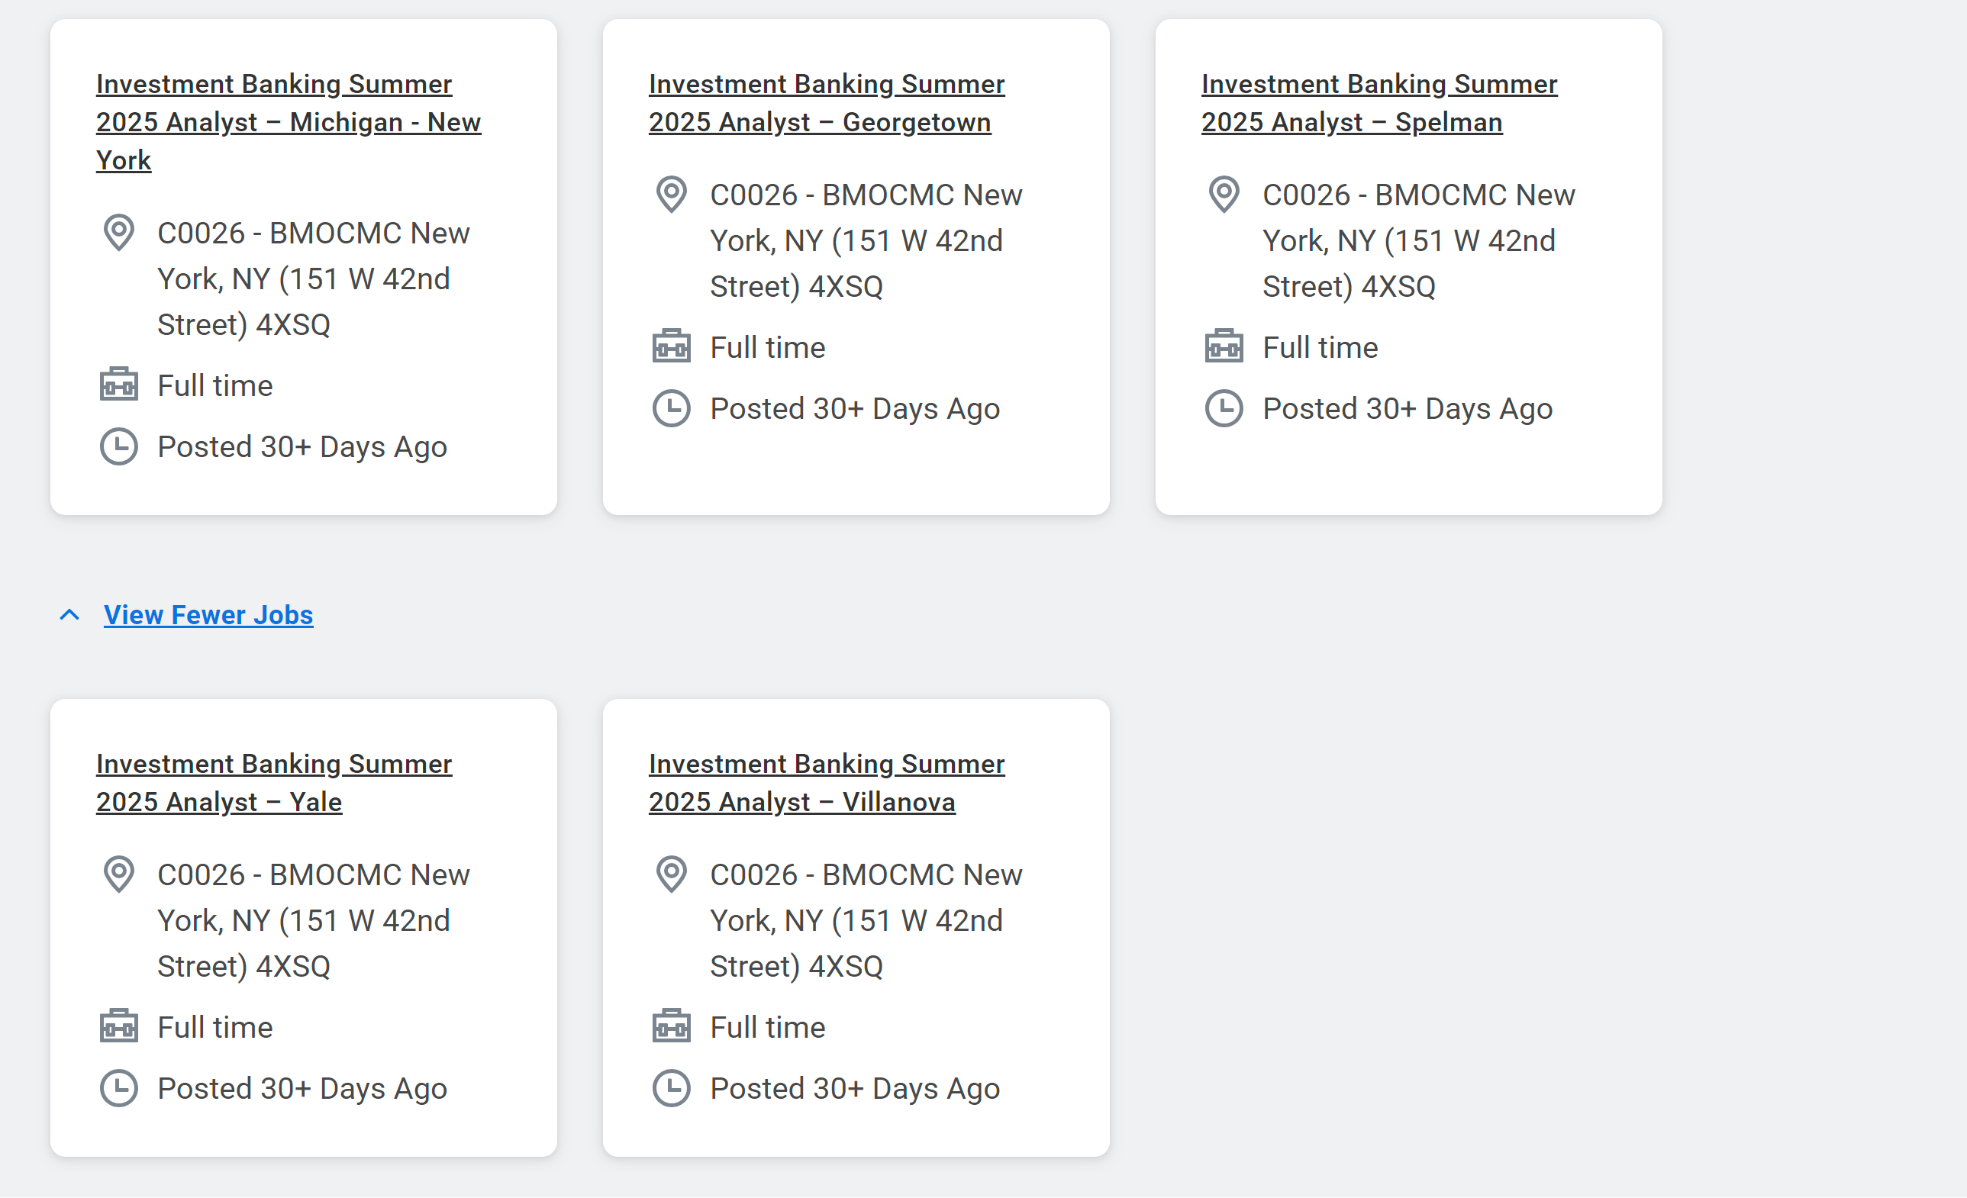Open the Yale analyst job posting
This screenshot has height=1198, width=1967.
point(273,783)
